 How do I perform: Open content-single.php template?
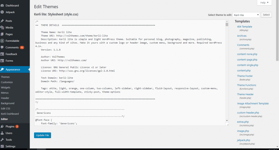(247, 65)
